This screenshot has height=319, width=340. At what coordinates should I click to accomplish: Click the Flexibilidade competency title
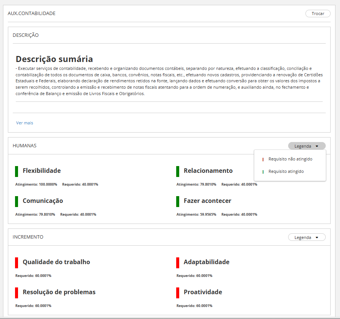click(42, 171)
